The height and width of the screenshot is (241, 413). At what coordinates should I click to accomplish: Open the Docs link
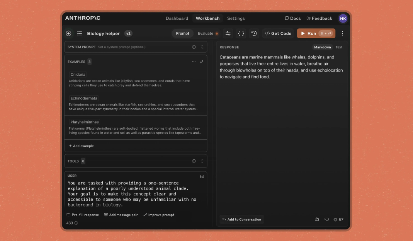293,19
